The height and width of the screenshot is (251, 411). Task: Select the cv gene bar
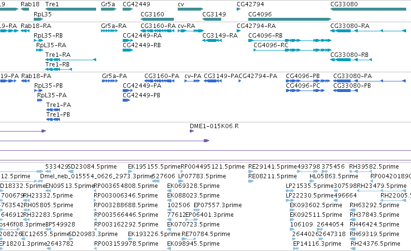pos(191,9)
